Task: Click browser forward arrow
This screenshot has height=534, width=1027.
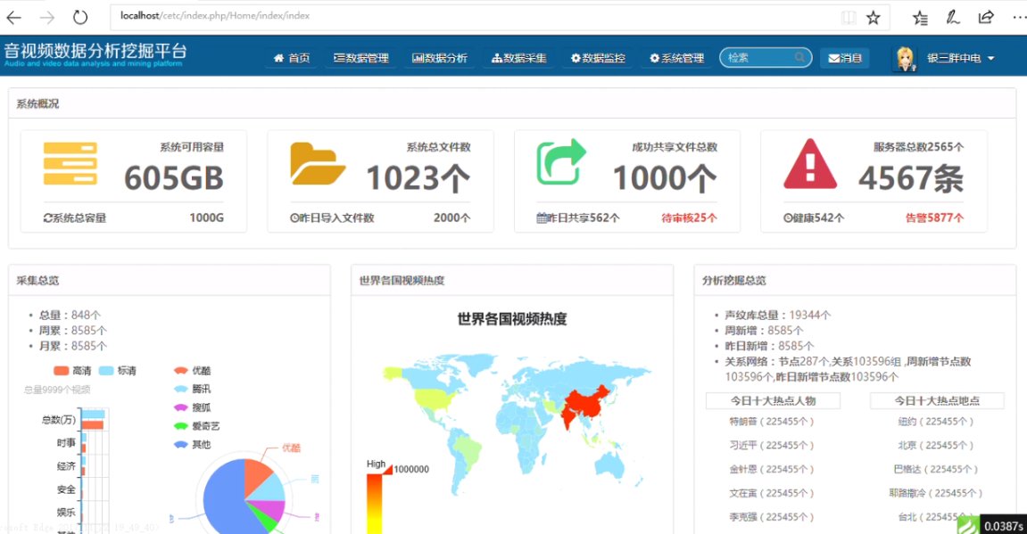Action: (x=46, y=18)
